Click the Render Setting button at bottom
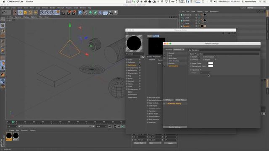This screenshot has height=151, width=269. click(x=175, y=127)
